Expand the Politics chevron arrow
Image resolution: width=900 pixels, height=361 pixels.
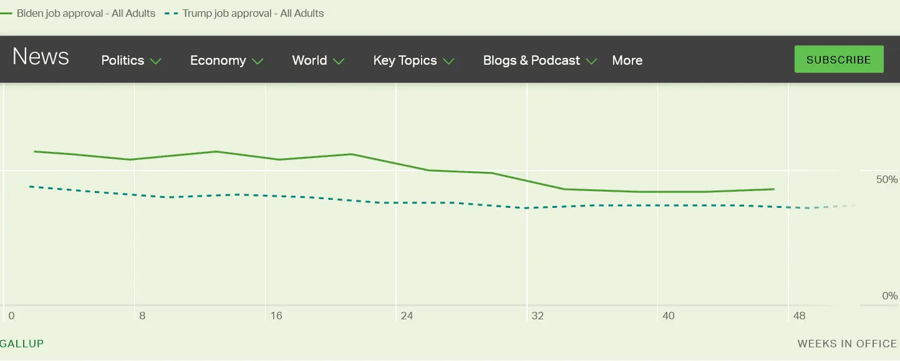pos(156,61)
